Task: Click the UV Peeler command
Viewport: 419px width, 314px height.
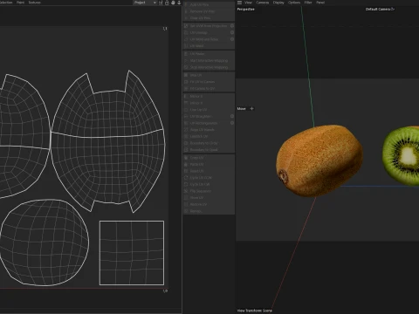Action: click(209, 54)
